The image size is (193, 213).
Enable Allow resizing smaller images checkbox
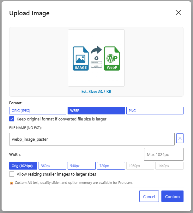pos(12,174)
